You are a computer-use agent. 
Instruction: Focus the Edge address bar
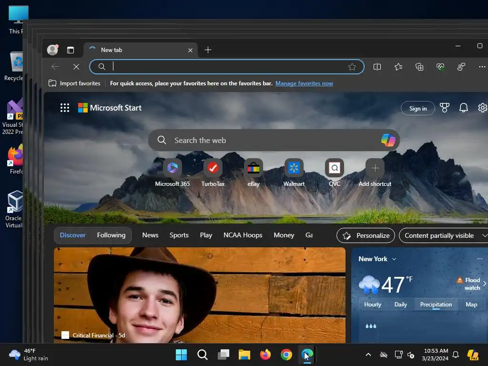(226, 67)
